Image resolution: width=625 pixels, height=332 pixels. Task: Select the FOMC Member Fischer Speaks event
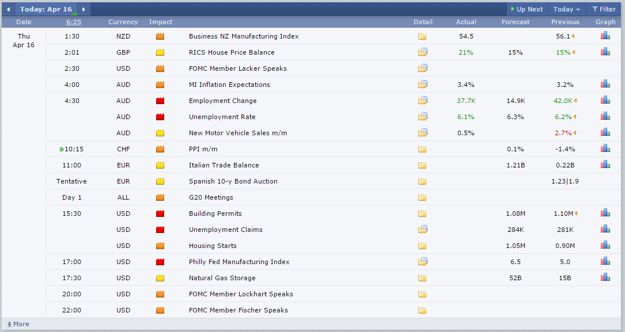click(x=238, y=310)
